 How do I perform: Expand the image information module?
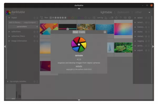(9, 41)
